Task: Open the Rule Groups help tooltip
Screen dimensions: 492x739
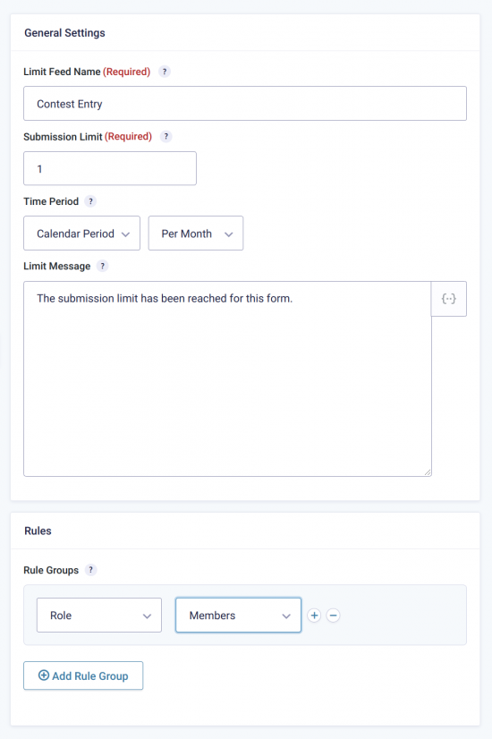Action: [x=91, y=570]
